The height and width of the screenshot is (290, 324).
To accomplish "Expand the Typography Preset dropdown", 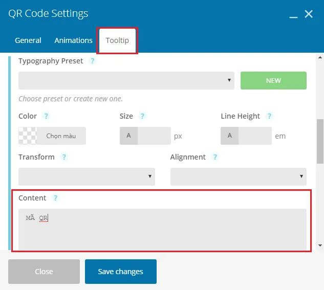I will pyautogui.click(x=126, y=80).
